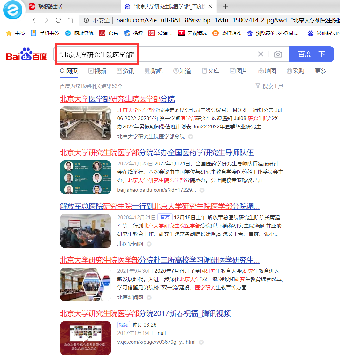Click the 解放军总医院 result thumbnail

(86, 231)
